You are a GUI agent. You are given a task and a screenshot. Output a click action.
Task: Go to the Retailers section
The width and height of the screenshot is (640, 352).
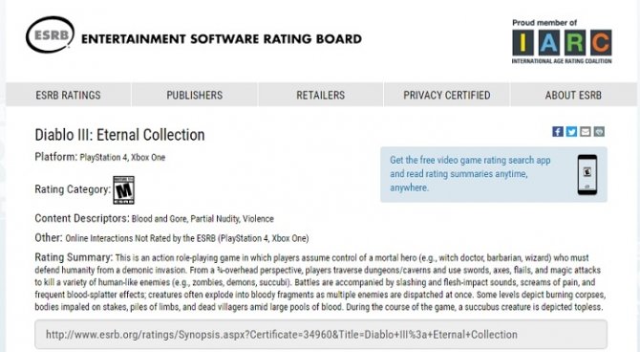pyautogui.click(x=320, y=95)
